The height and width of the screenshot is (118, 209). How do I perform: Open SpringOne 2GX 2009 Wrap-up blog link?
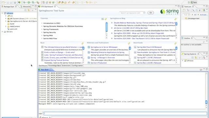tap(139, 33)
